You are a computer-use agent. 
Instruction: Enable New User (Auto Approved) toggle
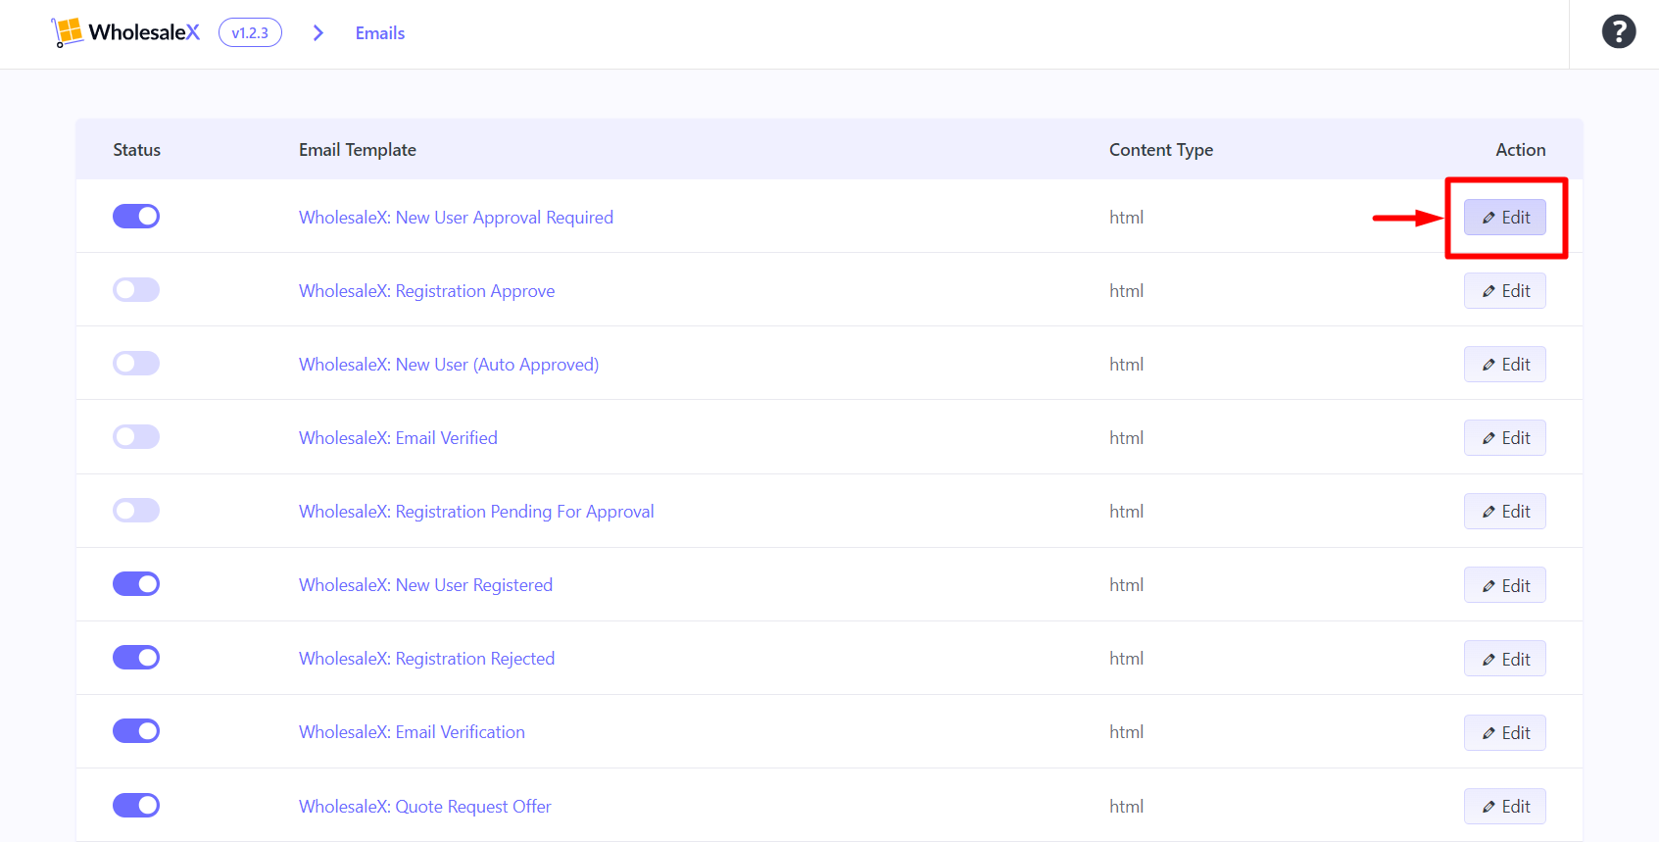[x=136, y=364]
